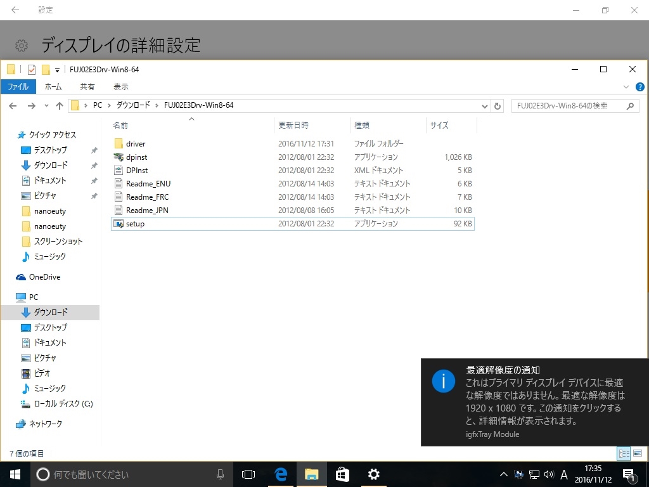Open the ホーム ribbon tab

pos(53,86)
